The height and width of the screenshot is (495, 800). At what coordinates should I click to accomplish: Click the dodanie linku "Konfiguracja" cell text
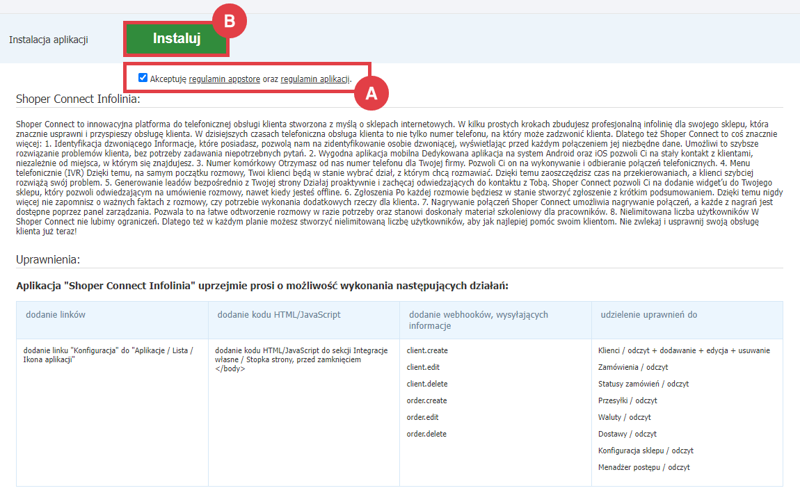(x=108, y=355)
